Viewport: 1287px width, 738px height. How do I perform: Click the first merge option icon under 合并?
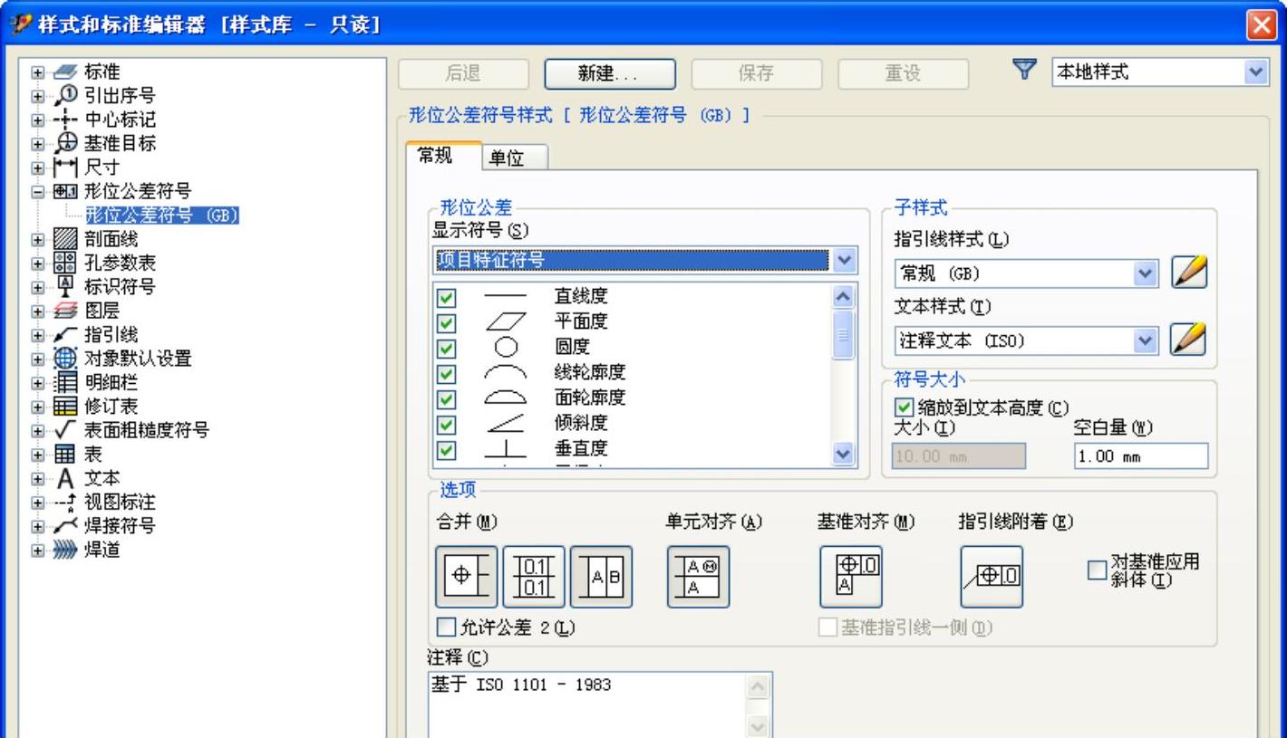(467, 577)
